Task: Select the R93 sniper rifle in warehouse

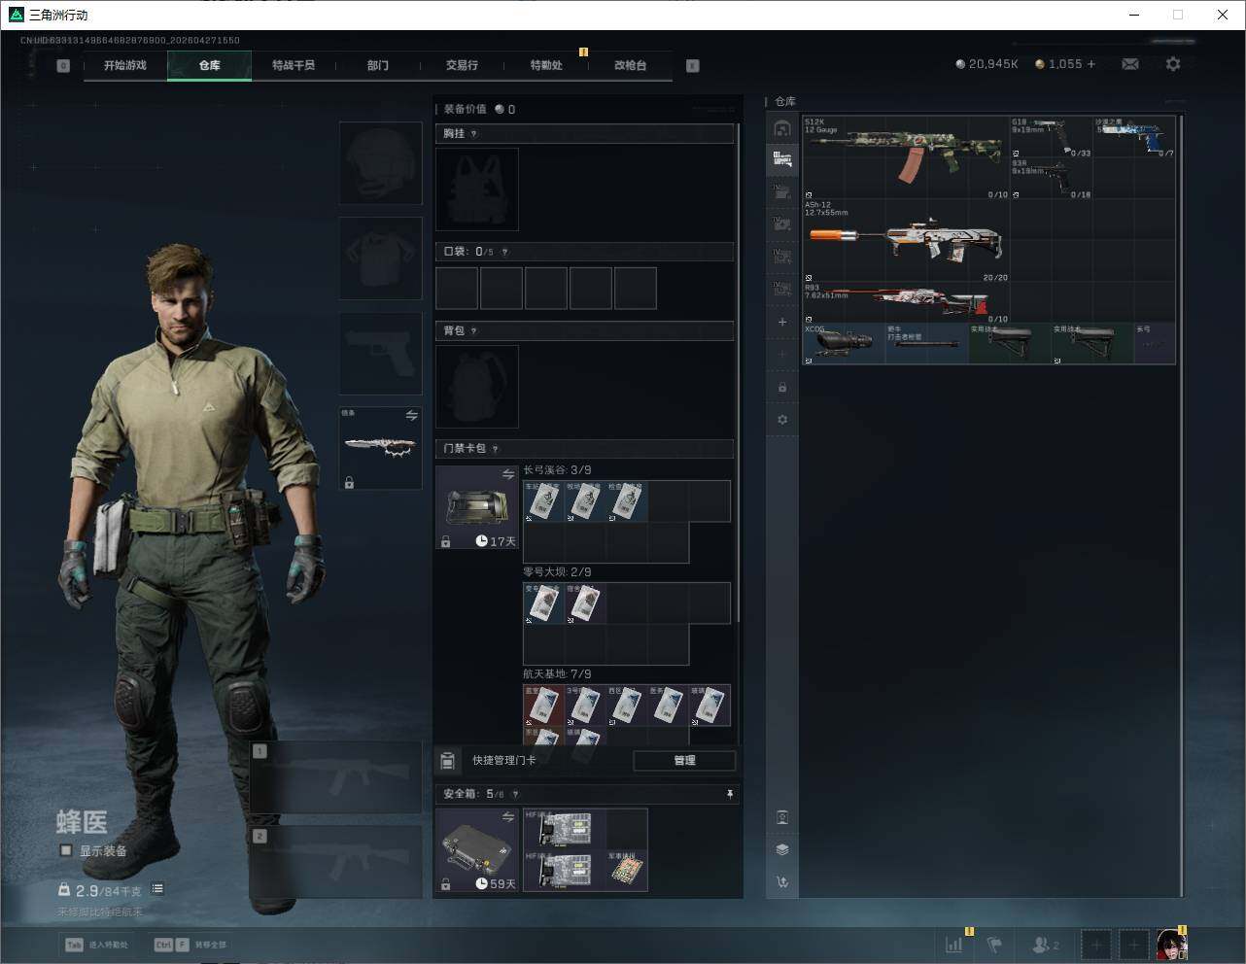Action: [907, 303]
